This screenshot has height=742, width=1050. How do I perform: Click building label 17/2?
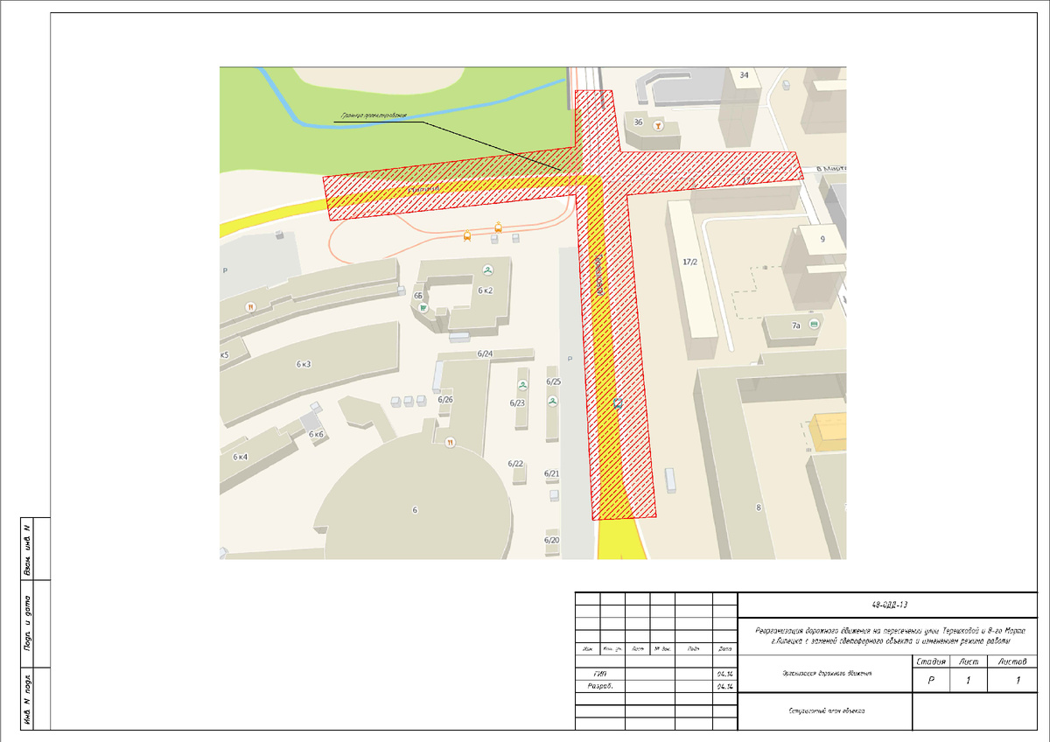(x=689, y=262)
